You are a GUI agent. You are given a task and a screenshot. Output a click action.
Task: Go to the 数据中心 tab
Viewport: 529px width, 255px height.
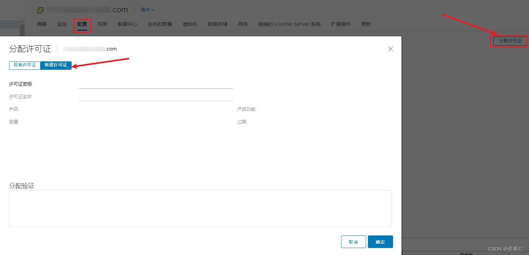(128, 24)
